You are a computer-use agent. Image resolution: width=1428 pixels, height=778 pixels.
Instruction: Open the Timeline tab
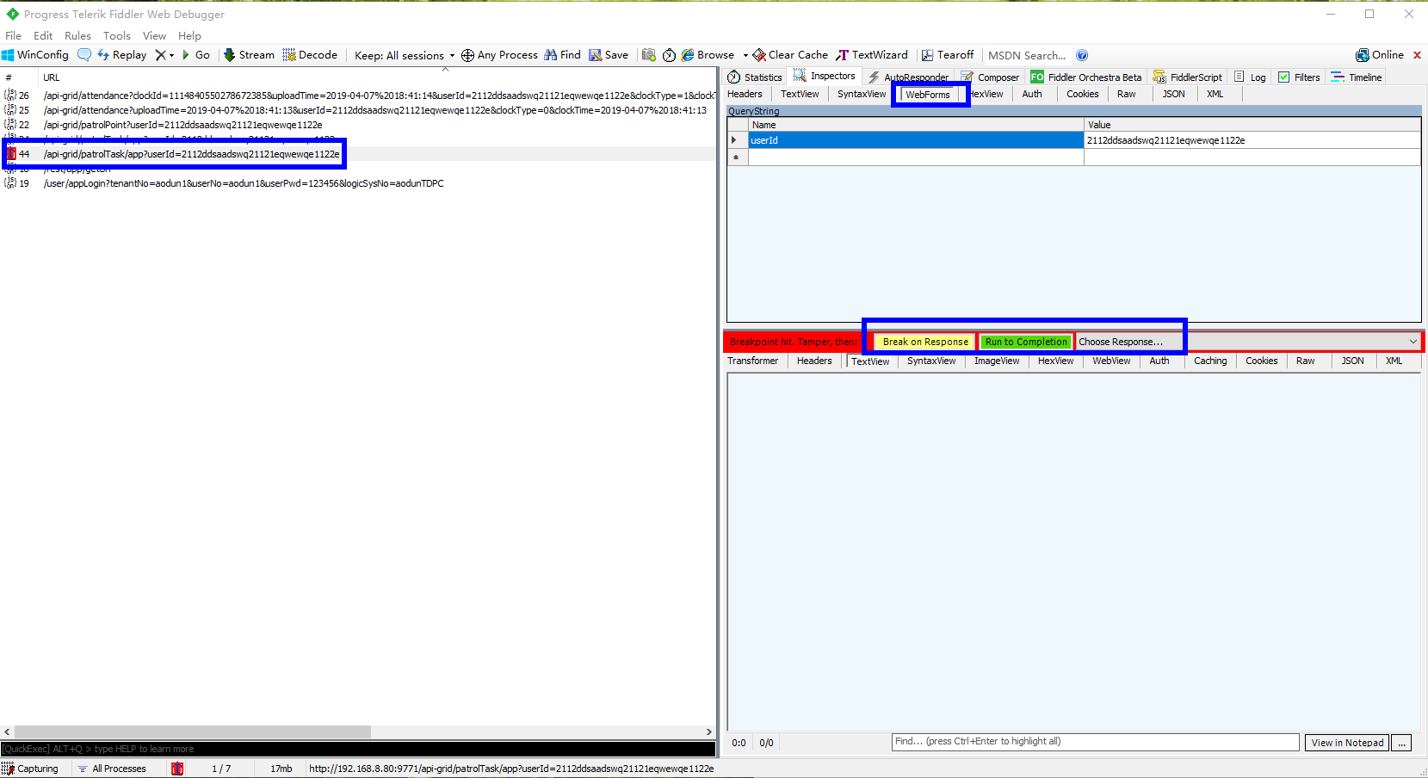point(1357,77)
